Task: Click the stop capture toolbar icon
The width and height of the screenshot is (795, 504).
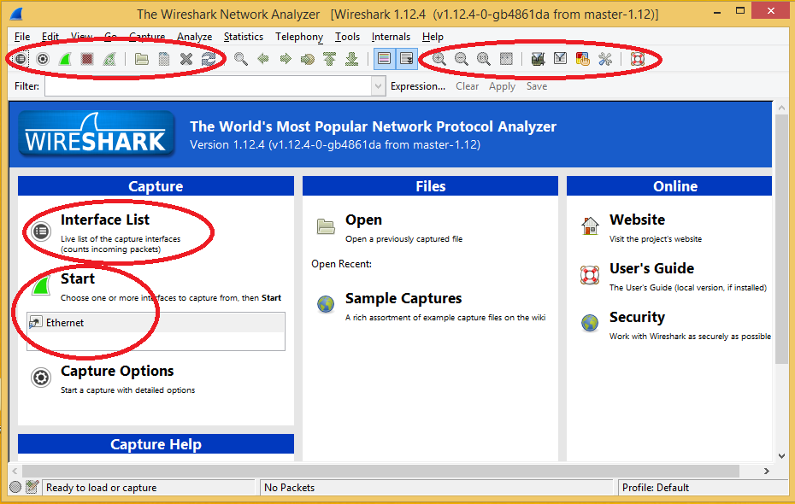Action: pyautogui.click(x=86, y=58)
